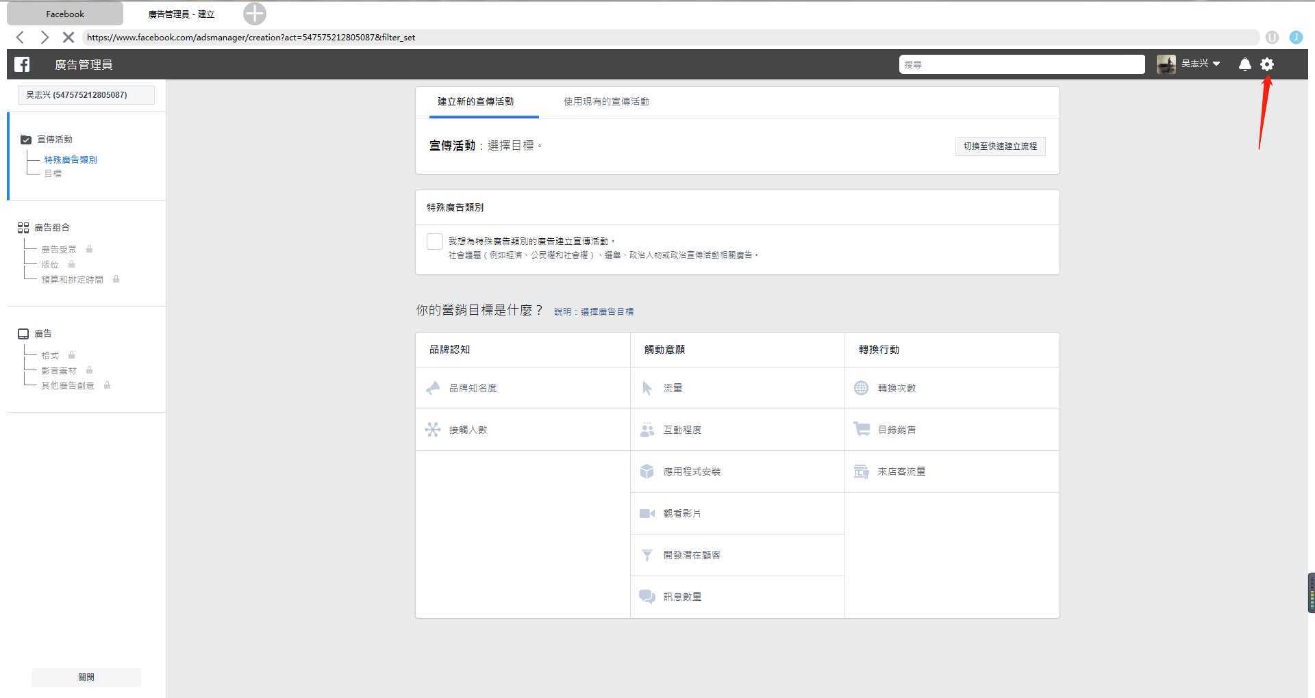Choose 訊息數量 objective text
Viewport: 1315px width, 698px height.
tap(682, 597)
